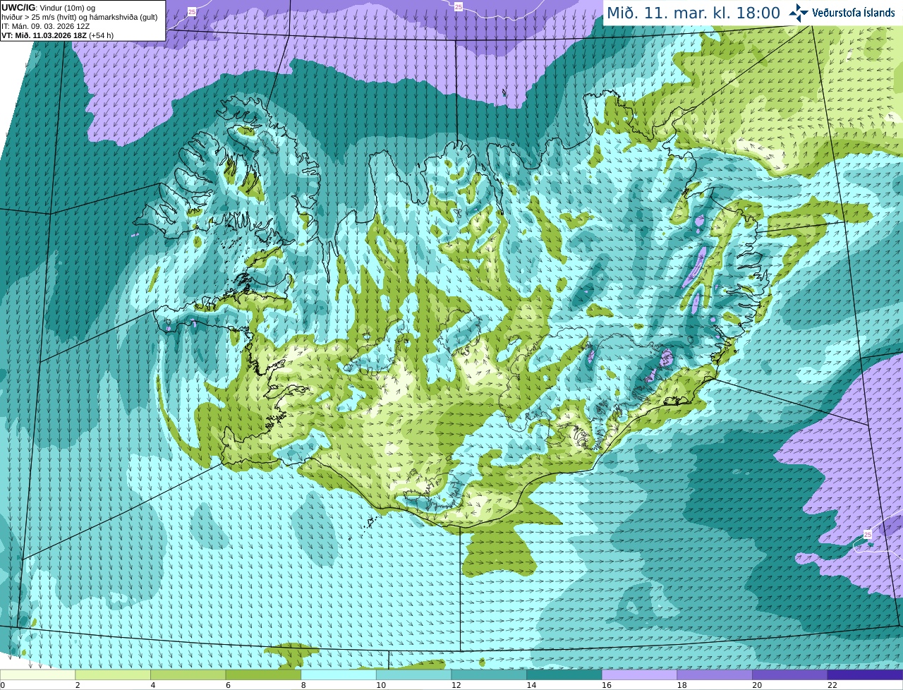903x690 pixels.
Task: Click the scale label 4
Action: point(153,685)
